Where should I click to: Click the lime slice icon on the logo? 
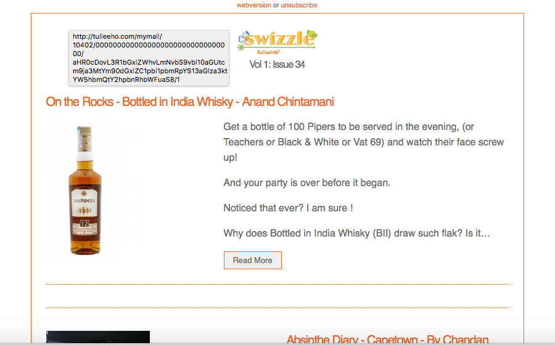point(312,34)
